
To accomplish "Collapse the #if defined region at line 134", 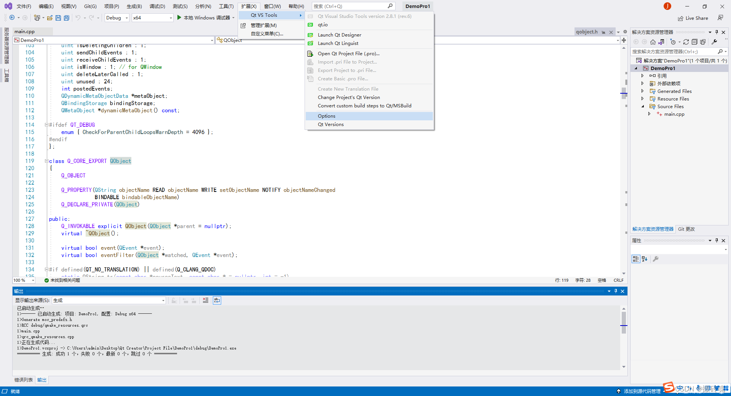I will click(x=46, y=270).
